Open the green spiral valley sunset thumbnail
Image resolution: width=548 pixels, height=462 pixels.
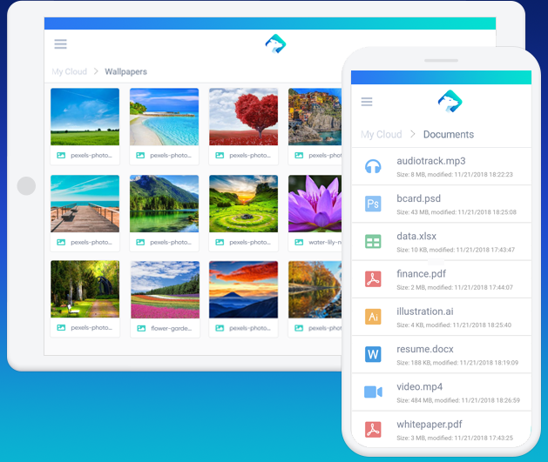tap(244, 204)
